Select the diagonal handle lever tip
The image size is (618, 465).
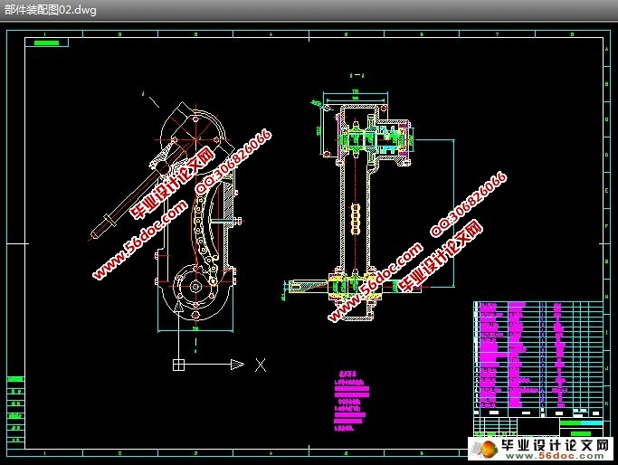(x=95, y=233)
